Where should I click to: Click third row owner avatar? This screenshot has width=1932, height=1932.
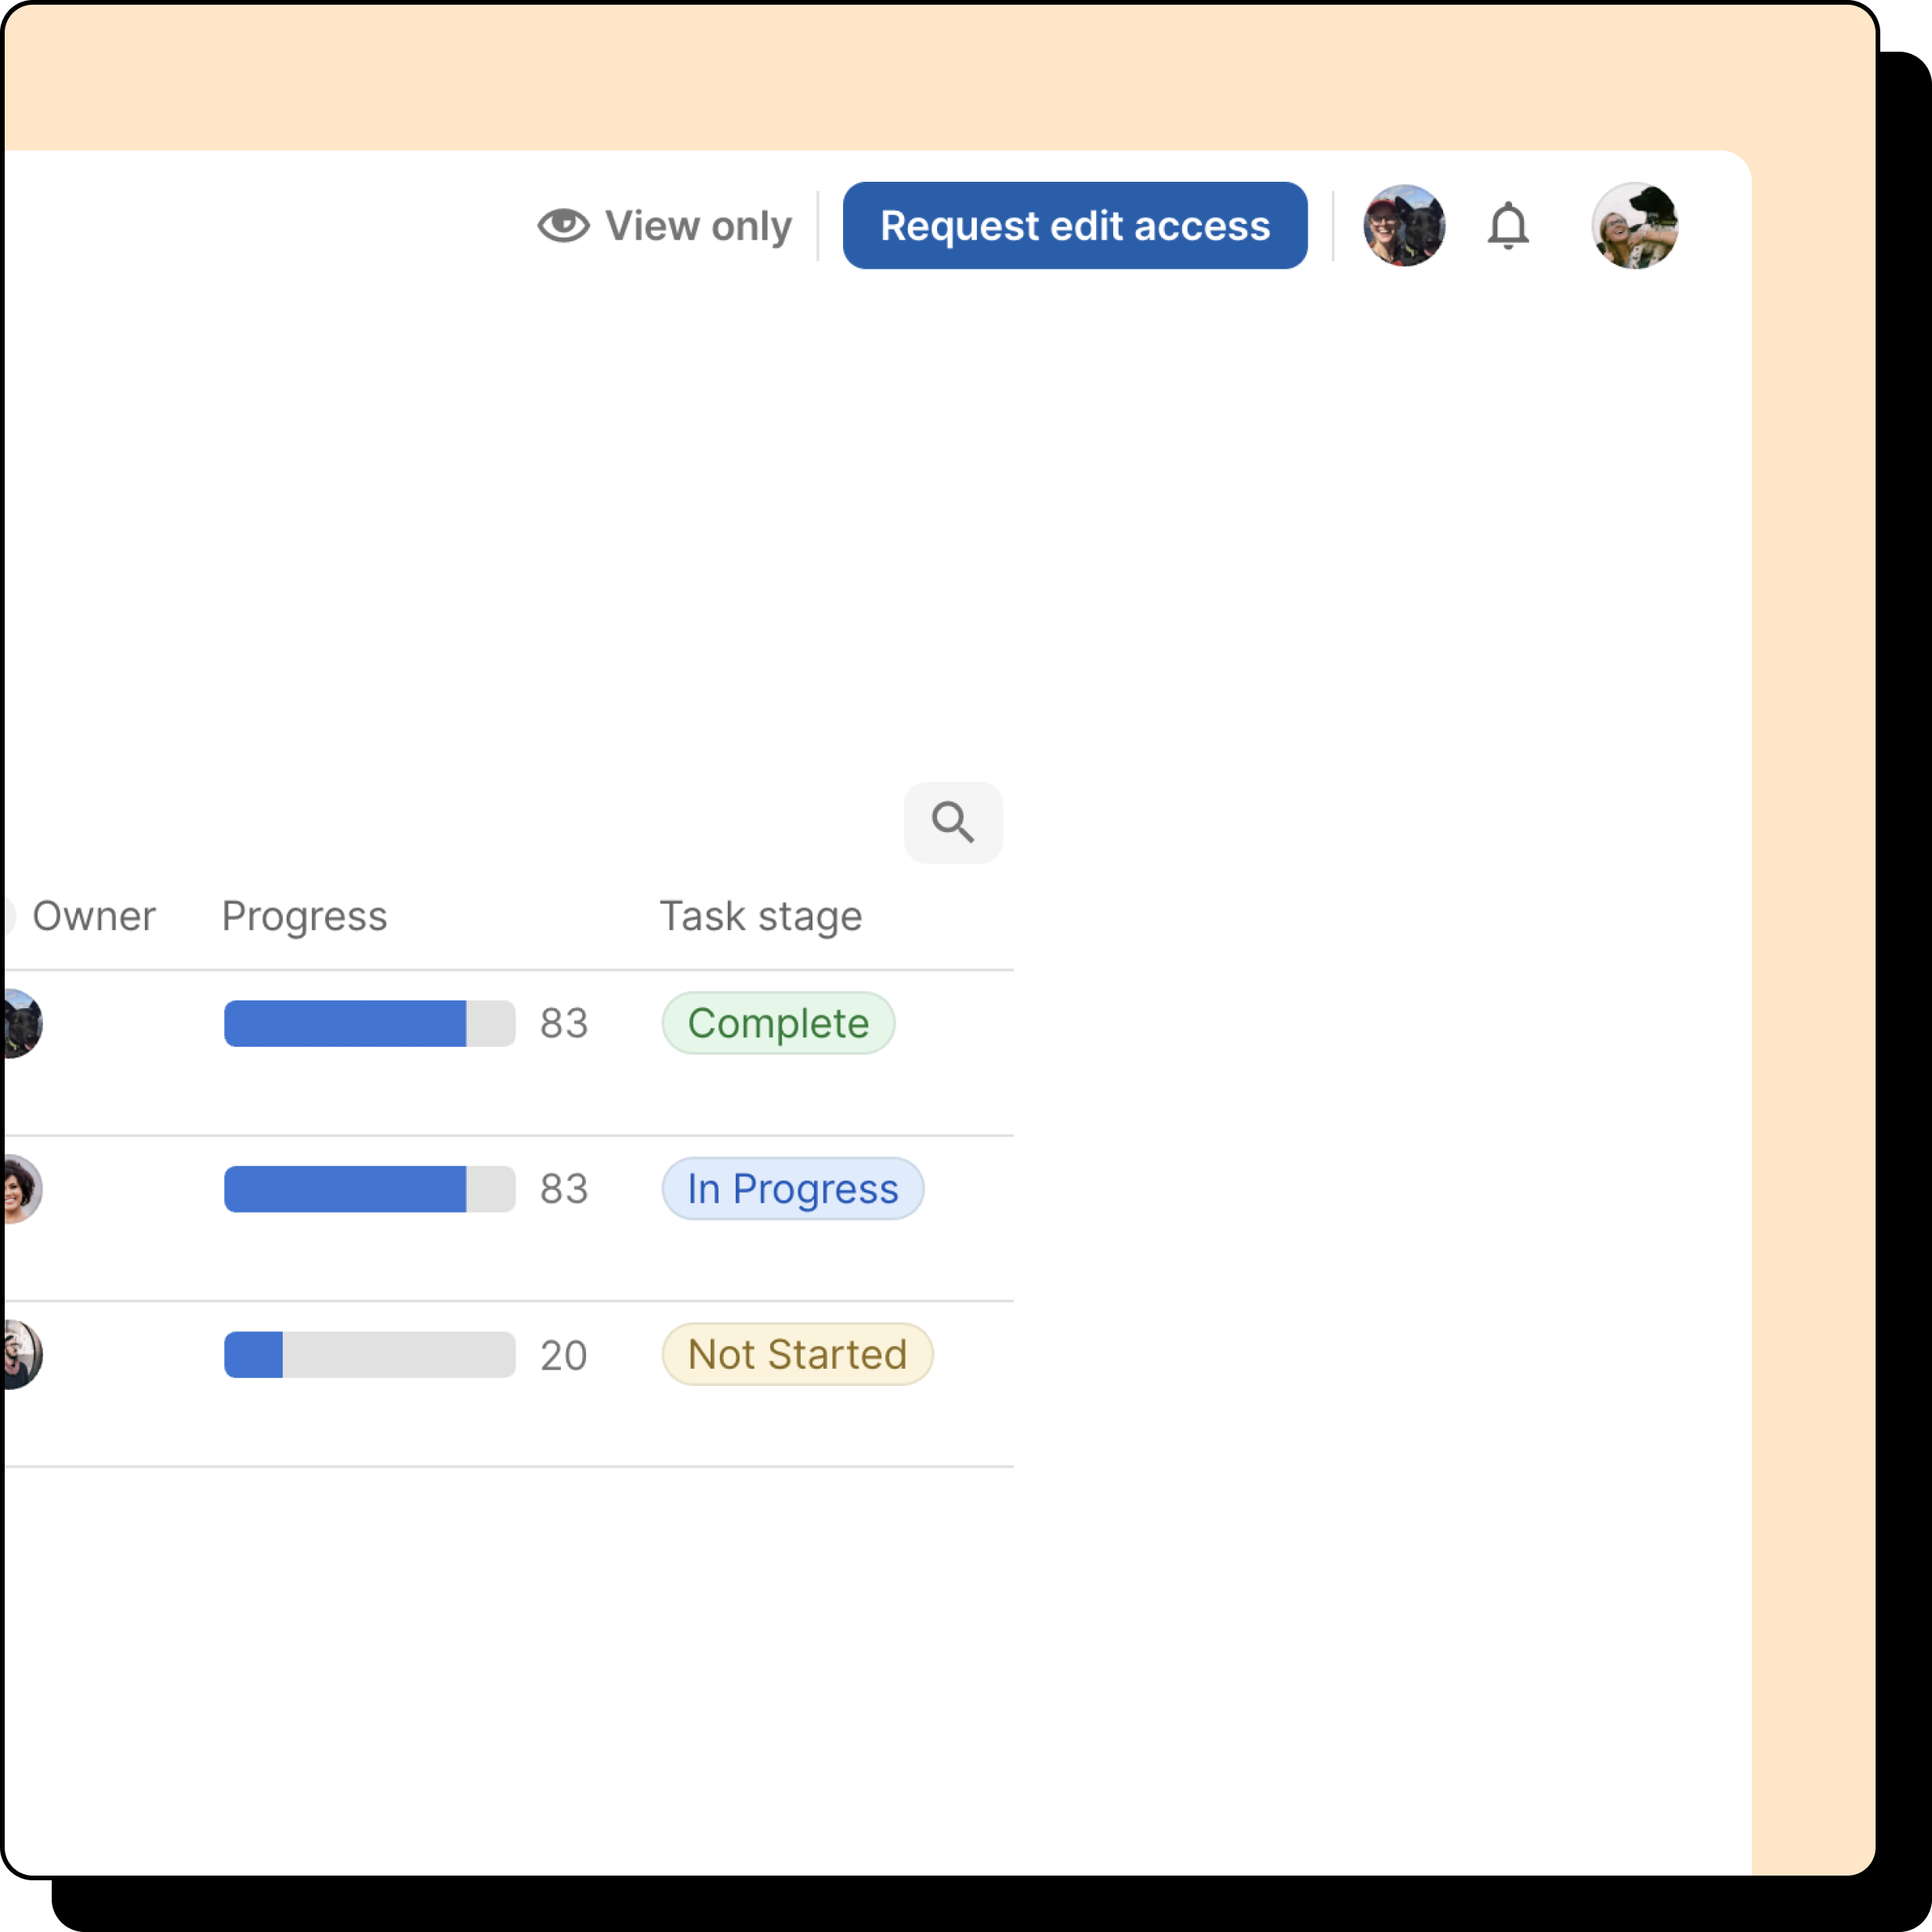pos(20,1355)
